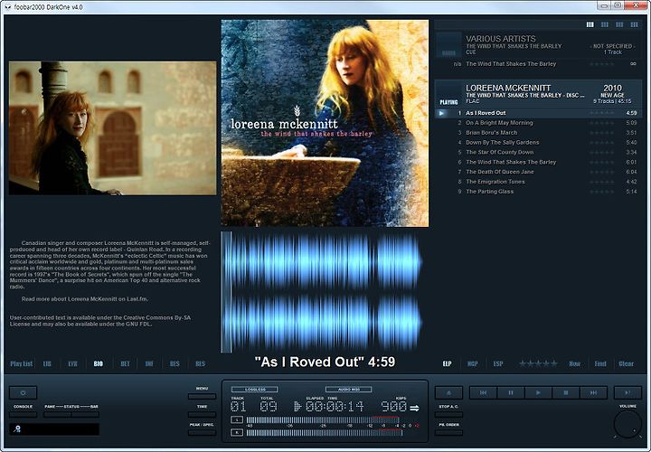
Task: Stop playback with the stop button
Action: [566, 392]
